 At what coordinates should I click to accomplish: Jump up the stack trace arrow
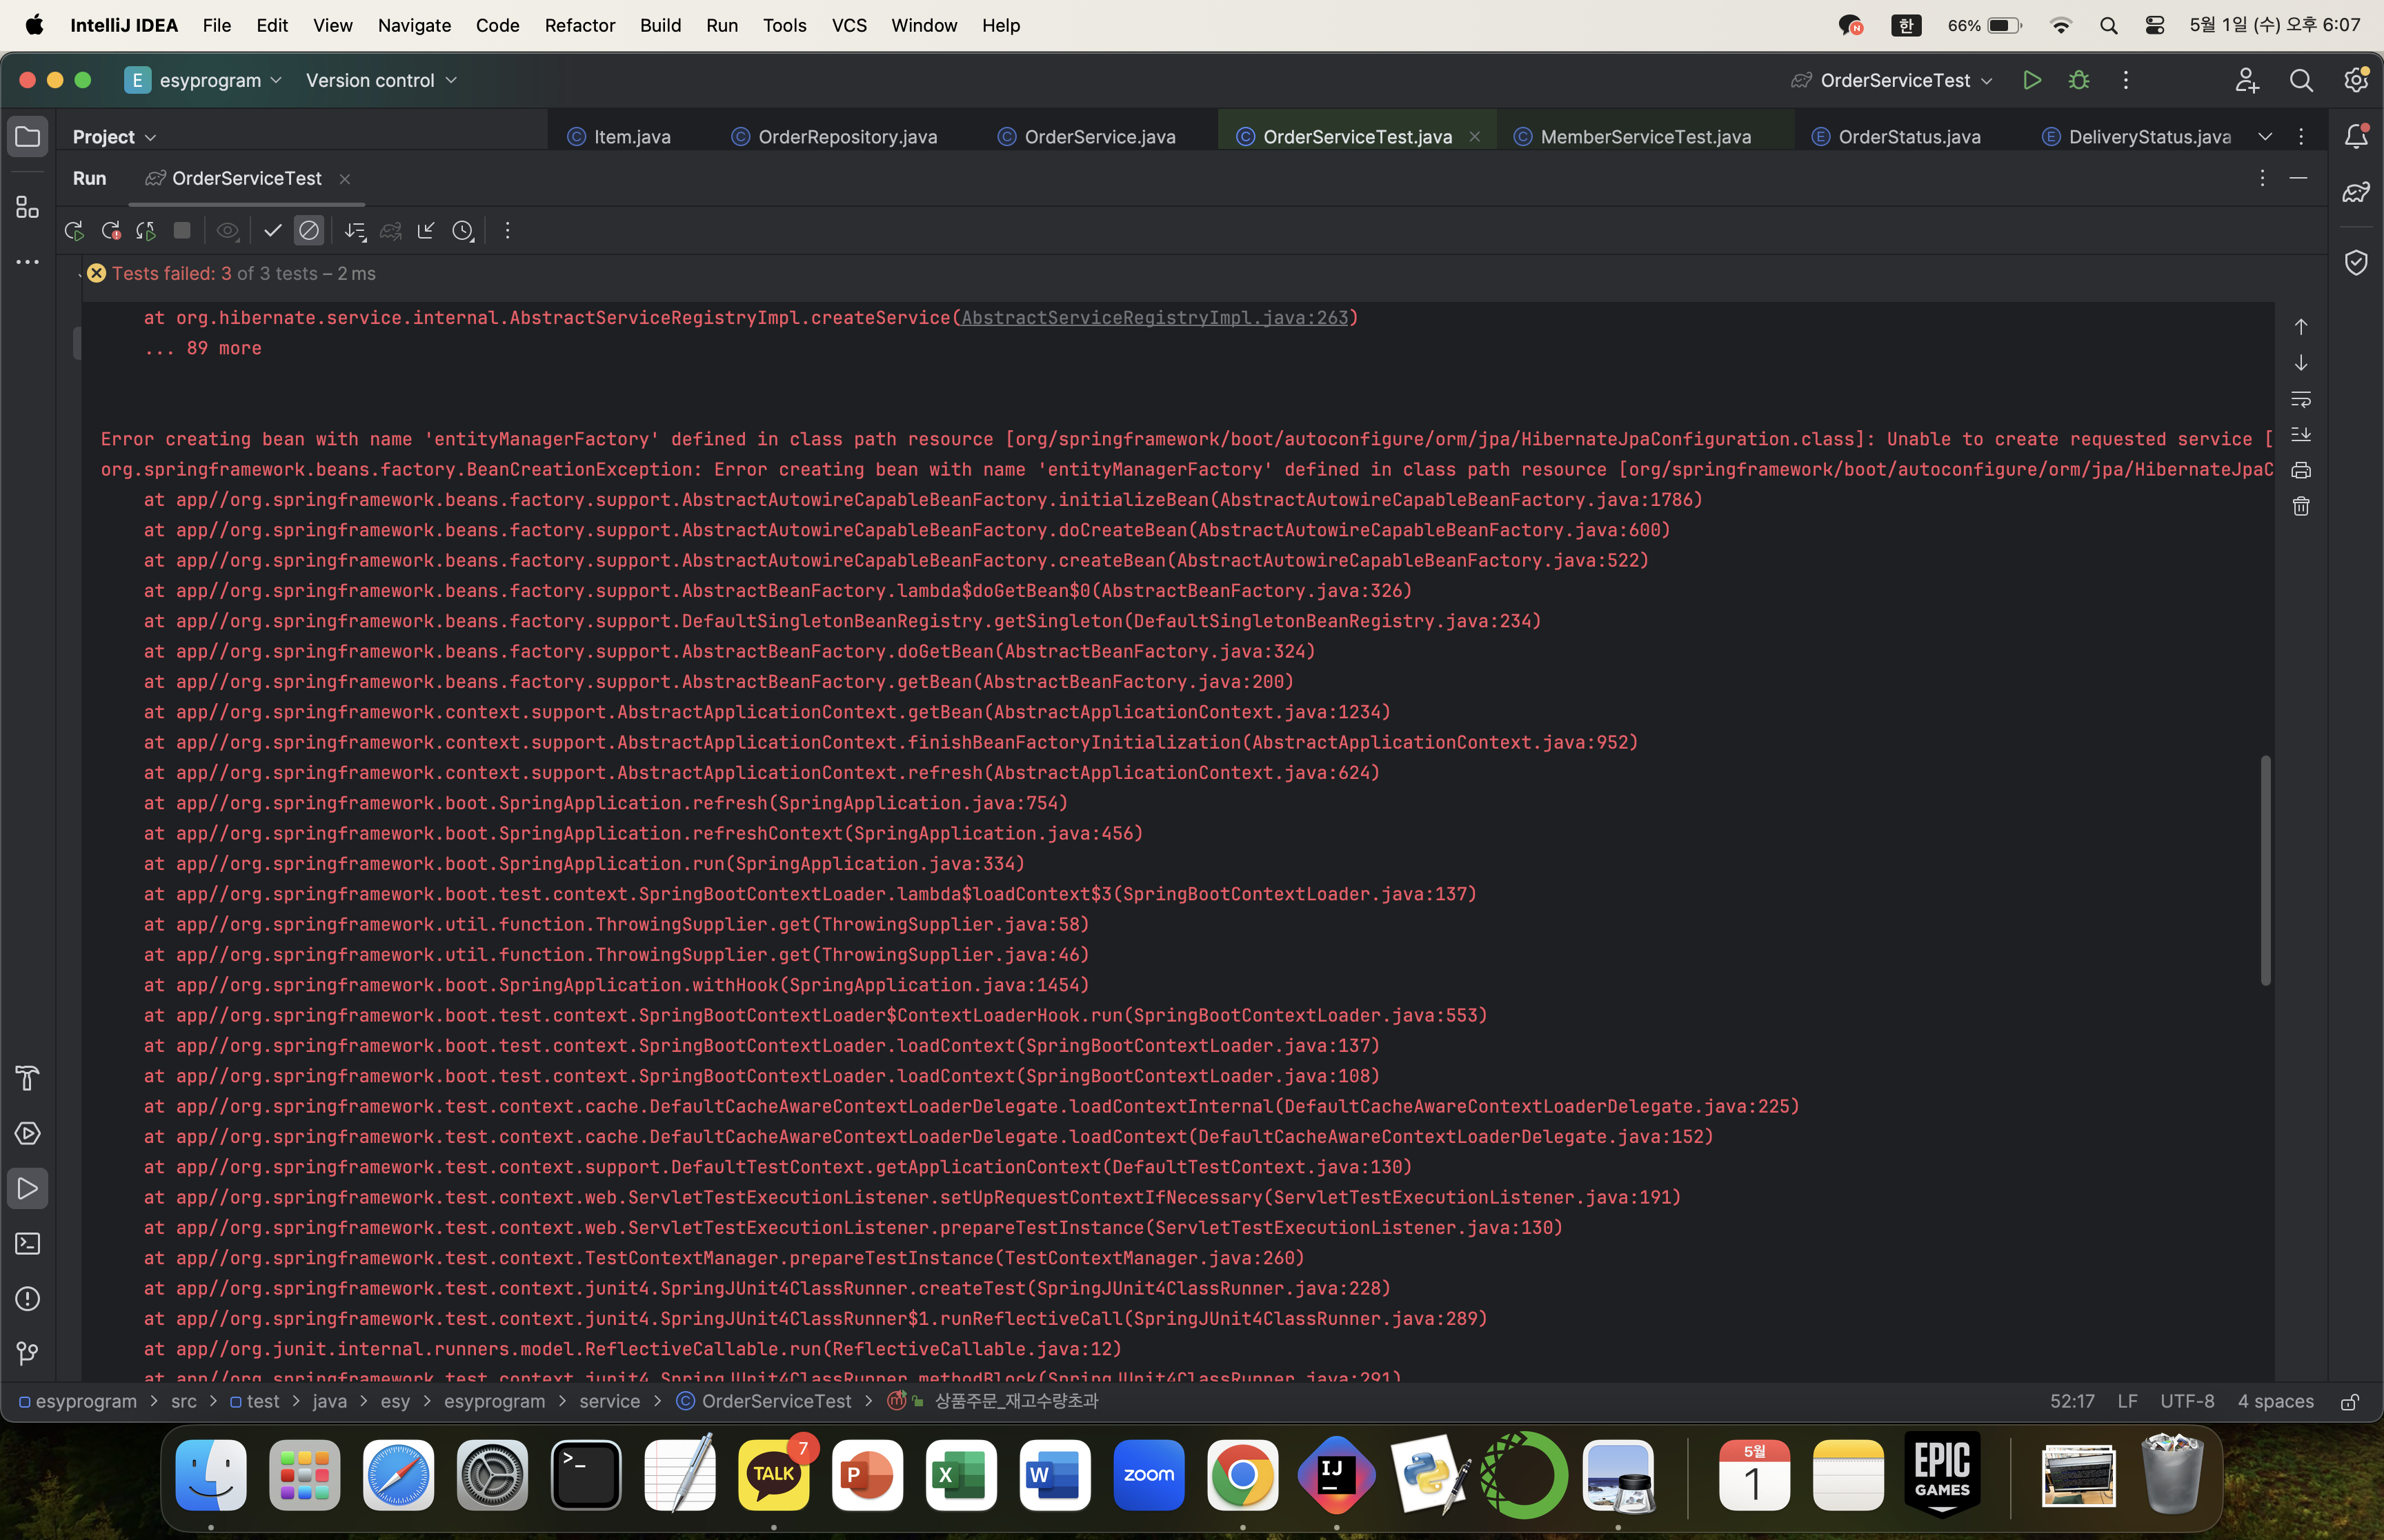coord(2301,327)
